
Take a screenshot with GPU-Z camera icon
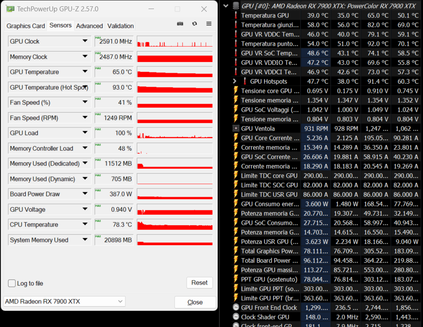(x=180, y=24)
